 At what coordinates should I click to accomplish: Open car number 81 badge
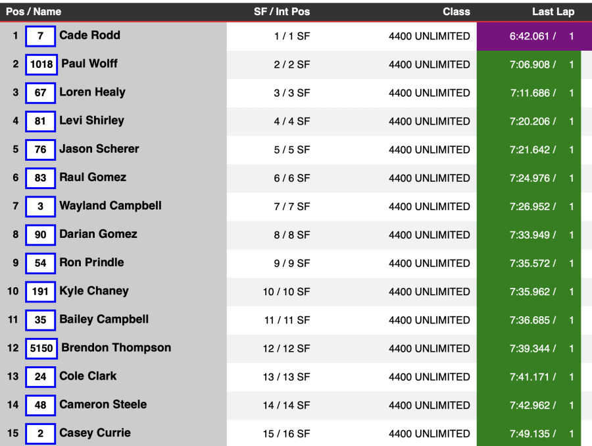tap(40, 121)
